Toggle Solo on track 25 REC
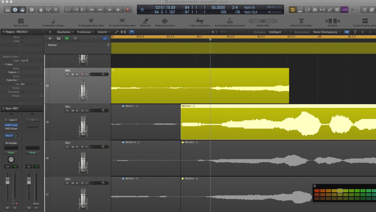Image resolution: width=376 pixels, height=212 pixels. coord(77,111)
